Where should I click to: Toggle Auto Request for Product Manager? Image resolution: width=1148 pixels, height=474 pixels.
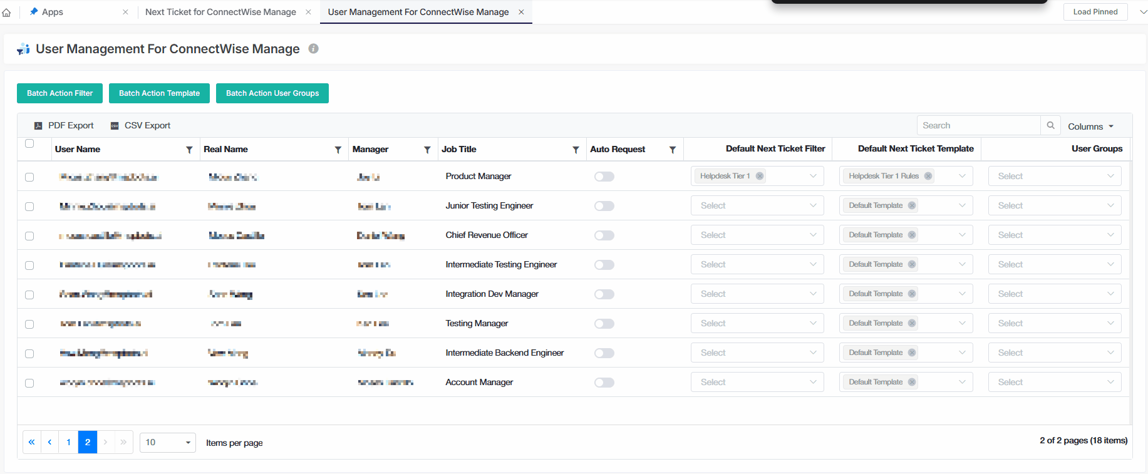(x=604, y=177)
